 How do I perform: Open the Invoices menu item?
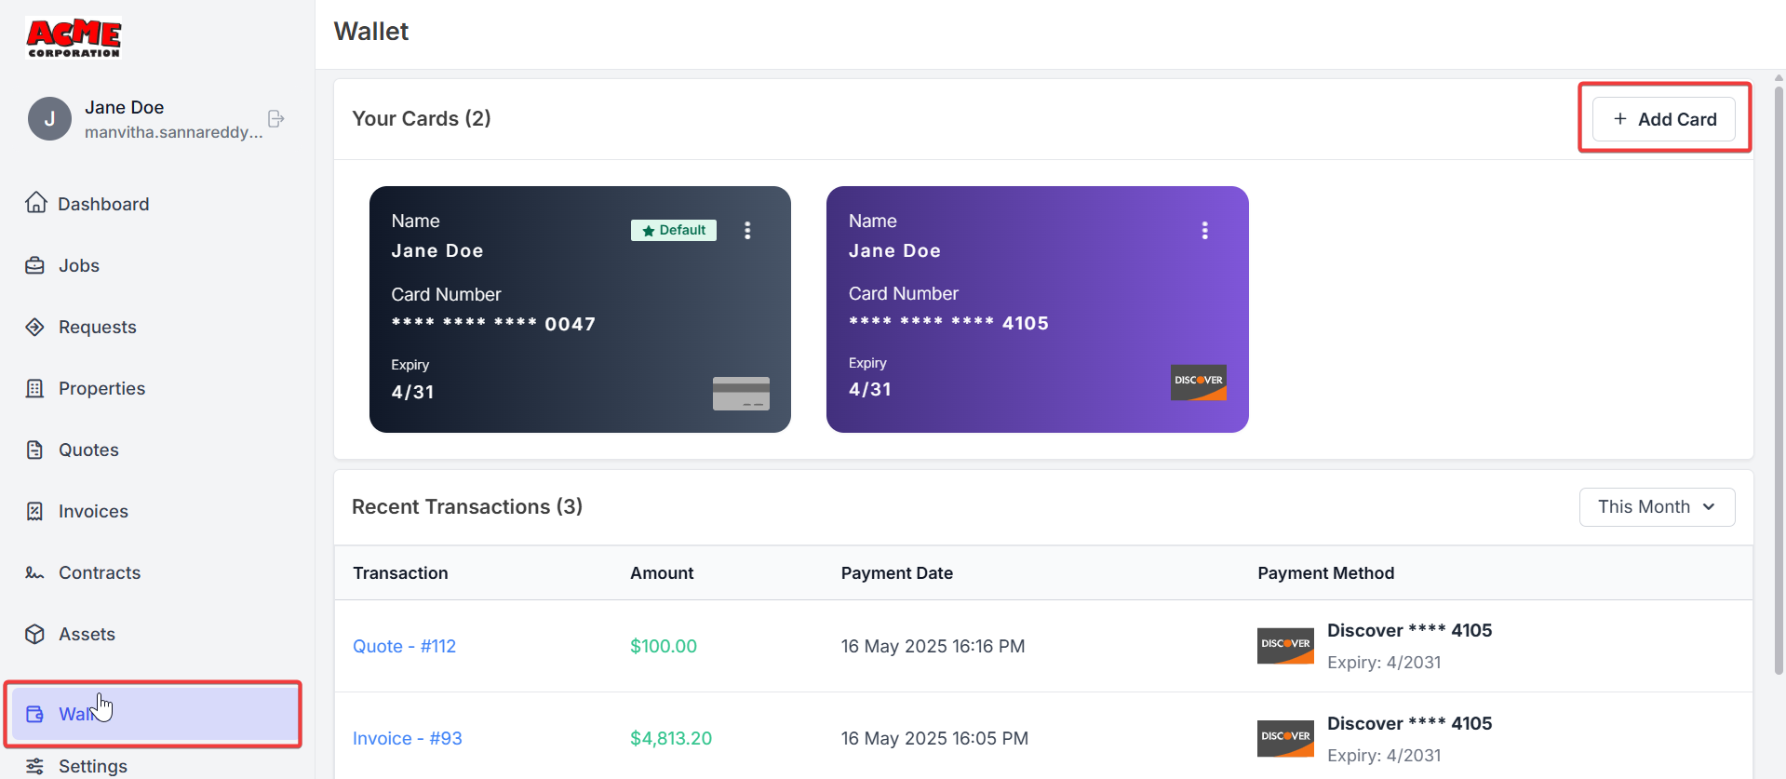pos(93,511)
